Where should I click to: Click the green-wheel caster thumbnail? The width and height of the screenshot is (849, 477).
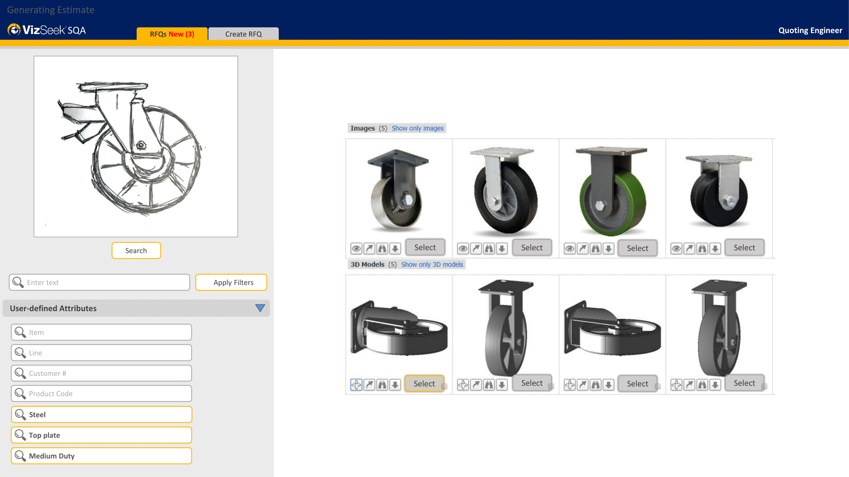coord(612,191)
